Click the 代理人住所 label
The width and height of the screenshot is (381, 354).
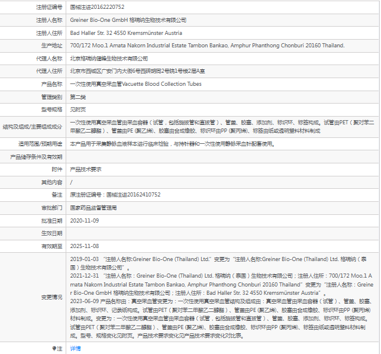tap(49, 71)
